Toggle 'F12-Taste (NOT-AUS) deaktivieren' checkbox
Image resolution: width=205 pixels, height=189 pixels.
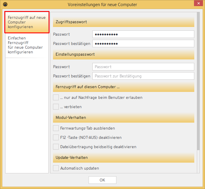click(56, 137)
